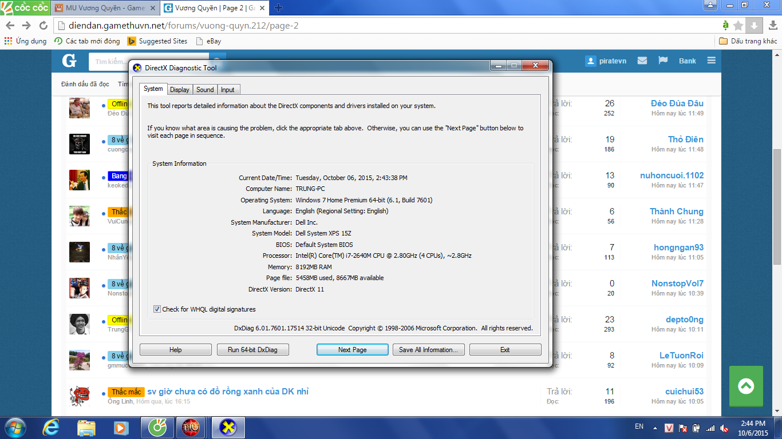Click the muted volume tray icon

coord(724,428)
